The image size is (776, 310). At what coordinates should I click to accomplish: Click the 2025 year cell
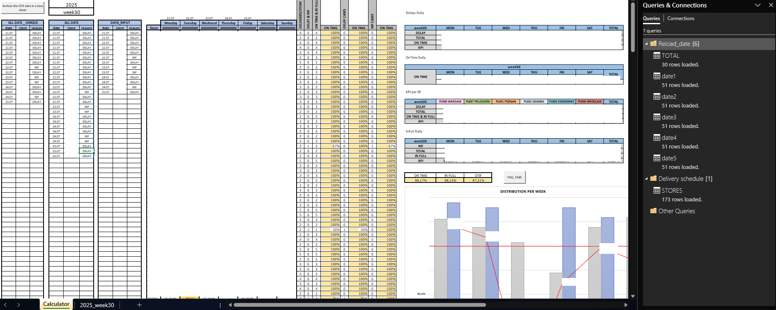71,5
